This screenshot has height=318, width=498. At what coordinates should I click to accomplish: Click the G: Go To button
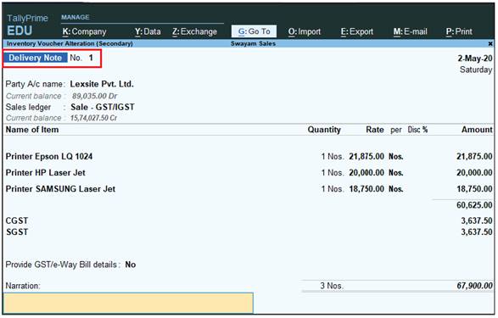tap(254, 31)
